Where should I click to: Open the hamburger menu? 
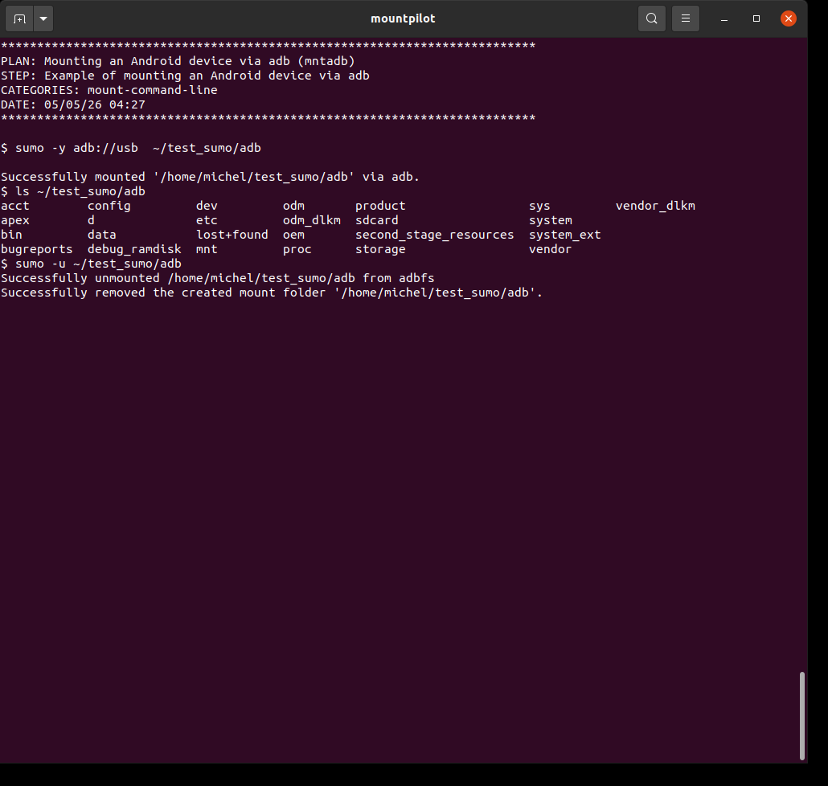(x=686, y=19)
